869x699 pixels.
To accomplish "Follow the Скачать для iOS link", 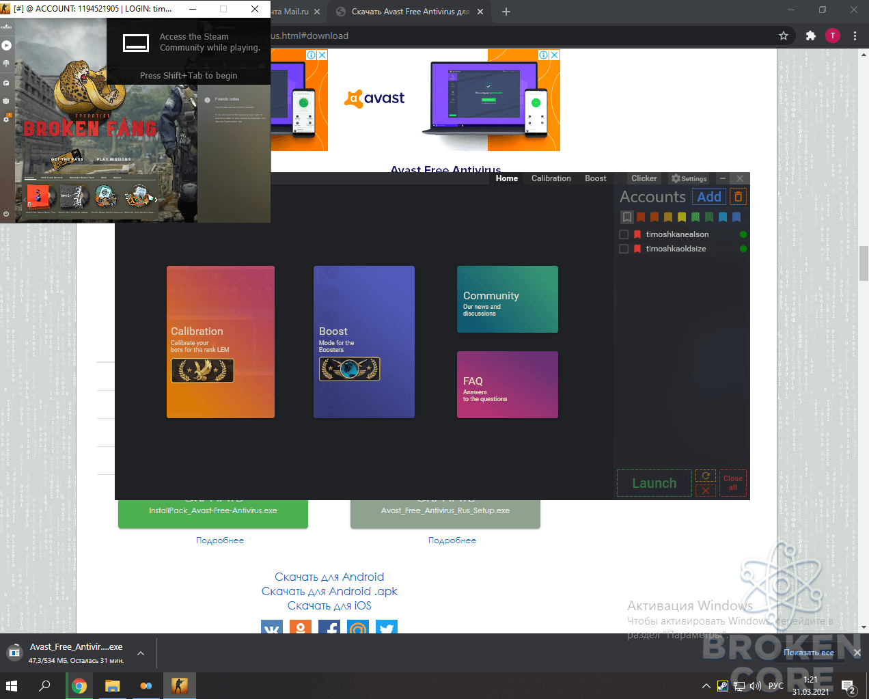I will click(x=329, y=605).
